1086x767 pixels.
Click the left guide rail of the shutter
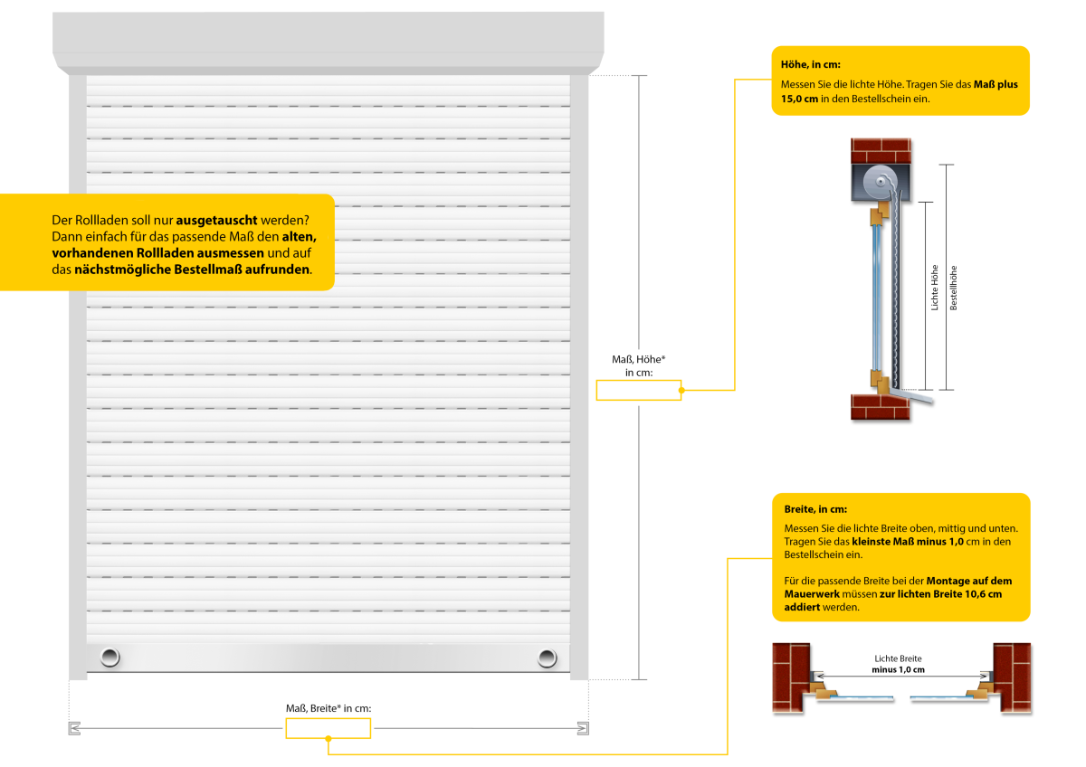tap(78, 377)
